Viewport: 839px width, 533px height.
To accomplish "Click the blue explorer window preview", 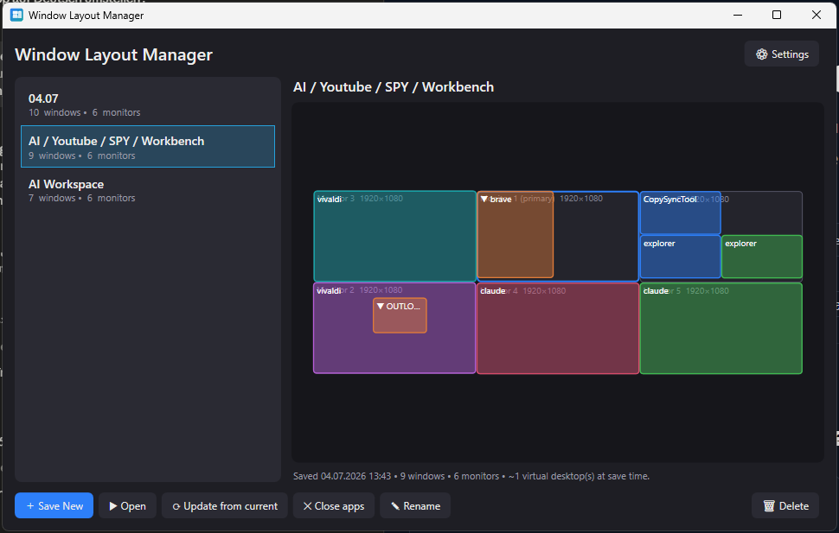I will click(x=680, y=257).
